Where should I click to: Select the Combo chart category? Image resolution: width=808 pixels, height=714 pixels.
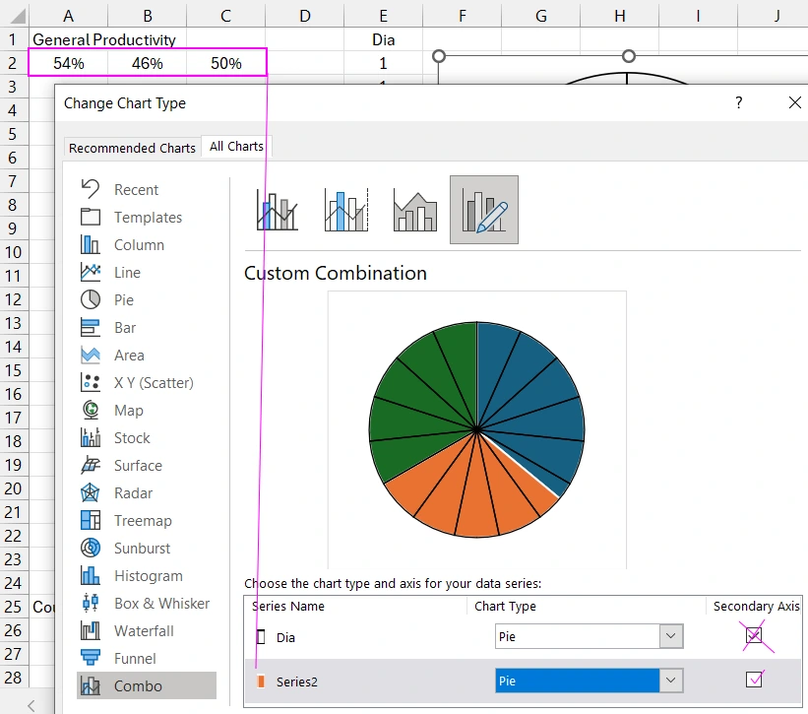(138, 686)
